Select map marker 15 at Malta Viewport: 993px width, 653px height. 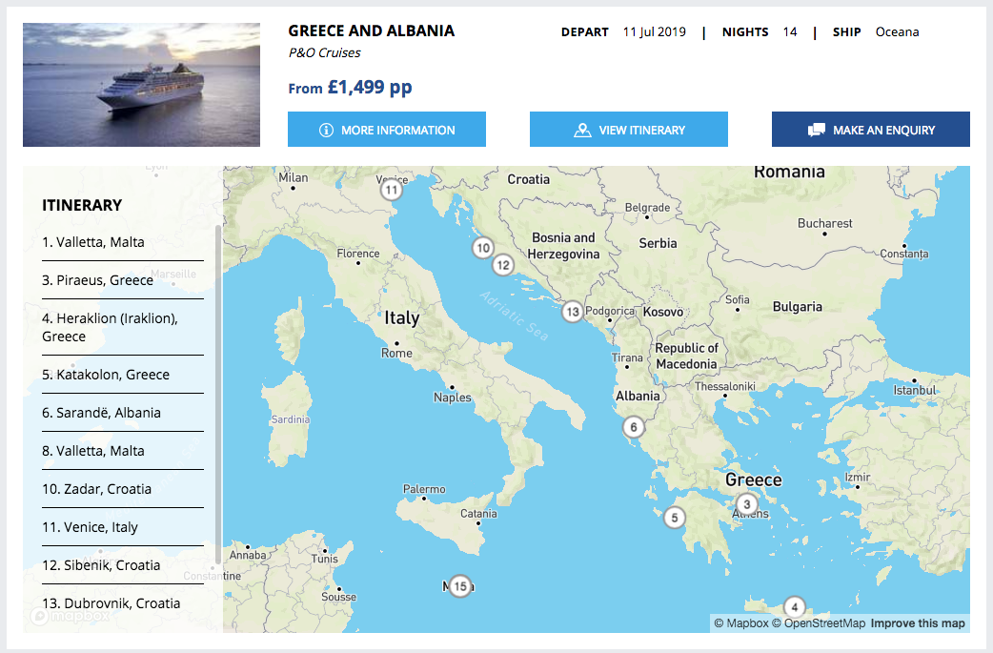[460, 586]
